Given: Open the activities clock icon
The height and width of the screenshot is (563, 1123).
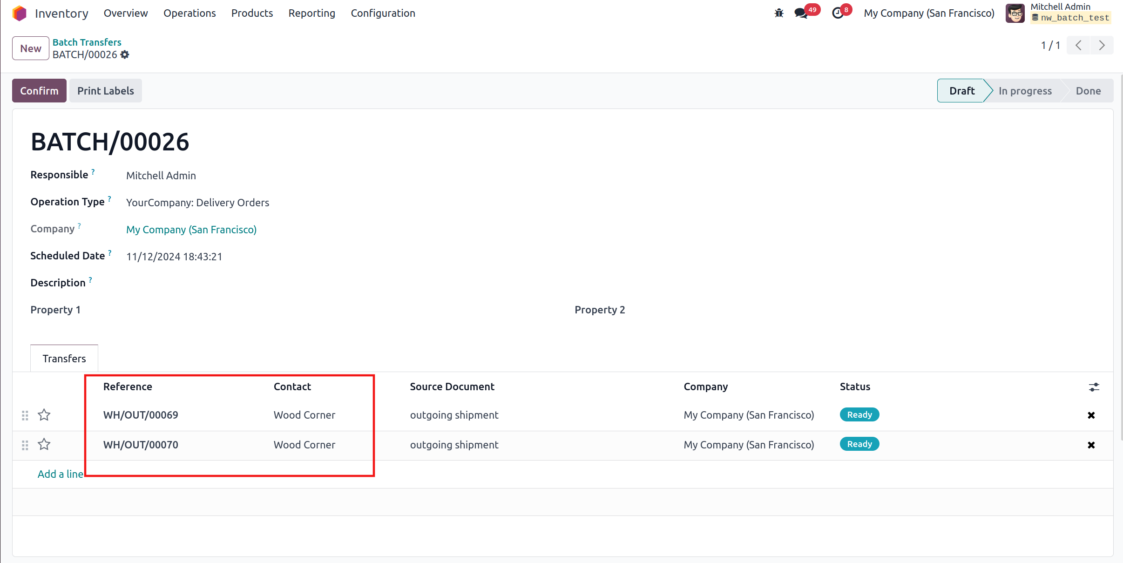Looking at the screenshot, I should click(838, 13).
